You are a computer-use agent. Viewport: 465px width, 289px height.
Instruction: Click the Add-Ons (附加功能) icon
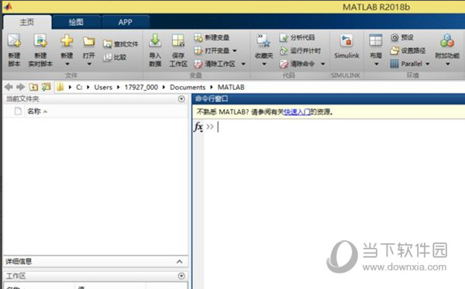(x=447, y=40)
